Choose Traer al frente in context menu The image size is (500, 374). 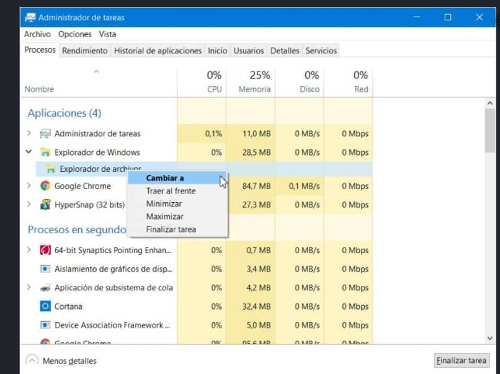pyautogui.click(x=177, y=191)
